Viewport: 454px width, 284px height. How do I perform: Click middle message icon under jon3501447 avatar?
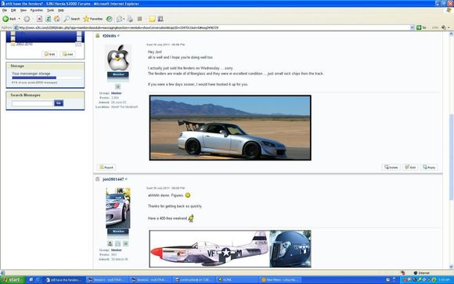pyautogui.click(x=118, y=244)
